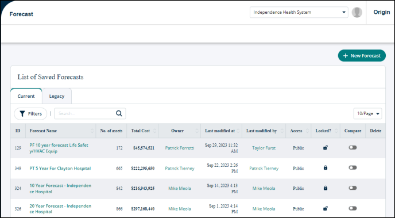Sort by Forecast Name column arrows
This screenshot has height=218, width=395.
click(92, 131)
